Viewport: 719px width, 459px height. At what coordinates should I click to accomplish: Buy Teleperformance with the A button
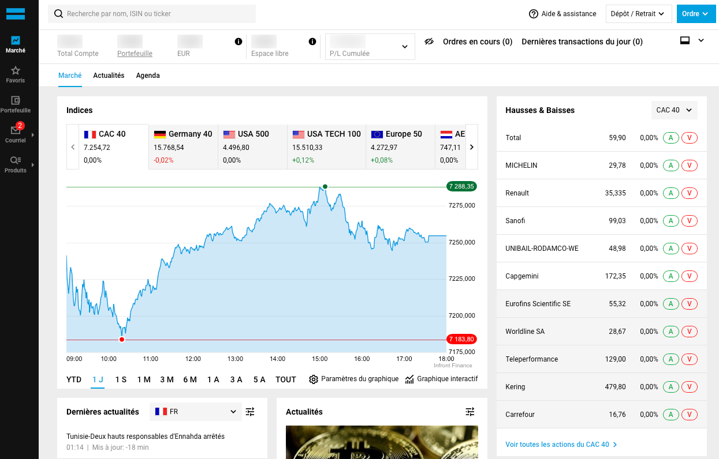coord(670,359)
